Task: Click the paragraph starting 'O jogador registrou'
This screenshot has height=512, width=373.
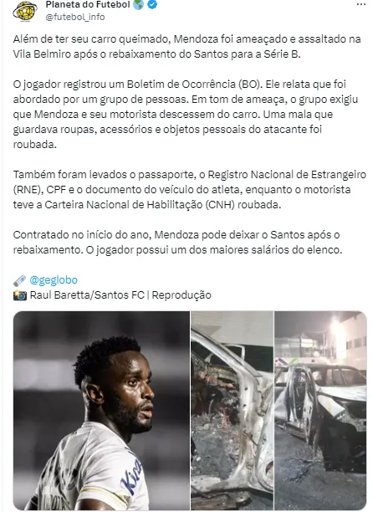Action: tap(186, 115)
